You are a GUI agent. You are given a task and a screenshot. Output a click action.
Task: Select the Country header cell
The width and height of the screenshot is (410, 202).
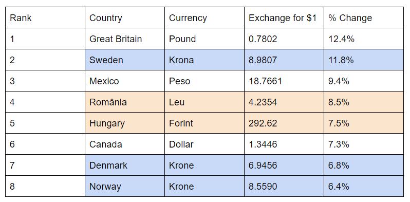click(125, 18)
